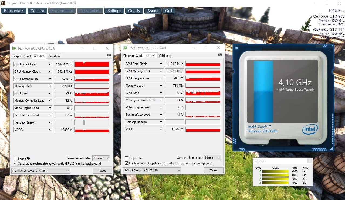Click GPU Load graph in right GPU-Z window

(203, 93)
